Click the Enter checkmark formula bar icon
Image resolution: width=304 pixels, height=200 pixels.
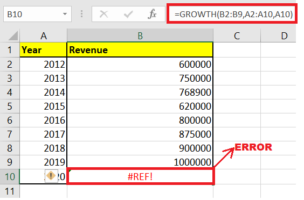tap(128, 15)
